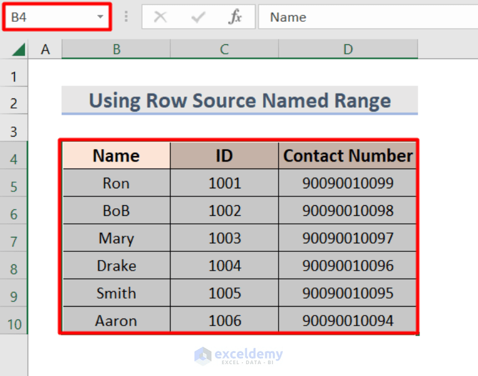
Task: Click the contact number 90090010094
Action: 348,321
